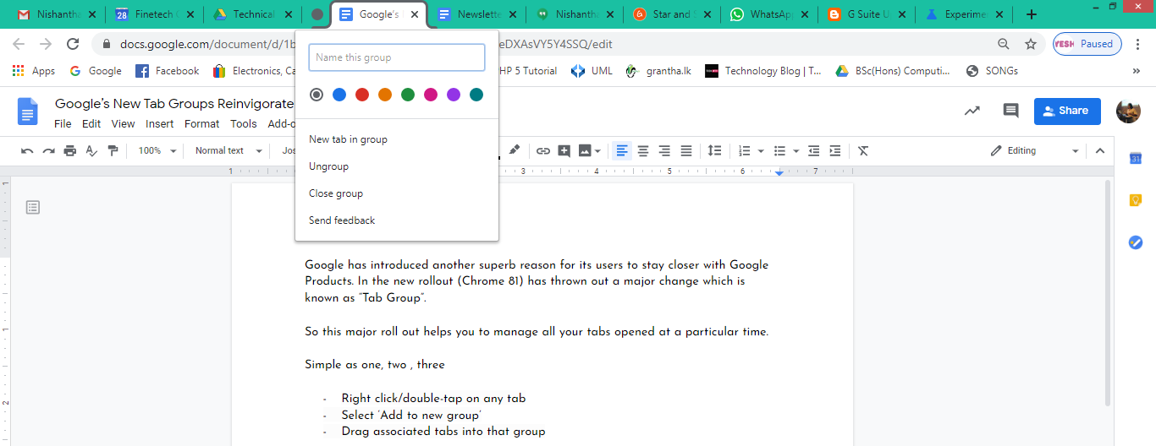Pick green tab group color
This screenshot has height=446, width=1156.
coord(408,95)
